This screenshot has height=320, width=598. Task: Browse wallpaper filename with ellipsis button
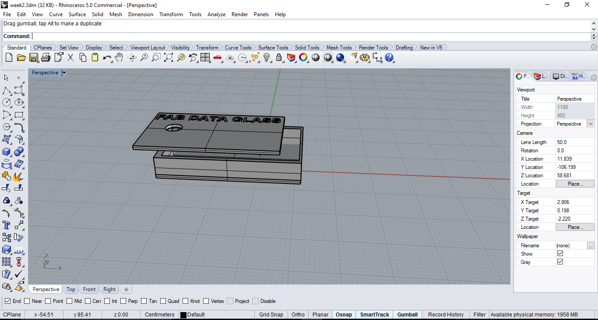click(591, 246)
